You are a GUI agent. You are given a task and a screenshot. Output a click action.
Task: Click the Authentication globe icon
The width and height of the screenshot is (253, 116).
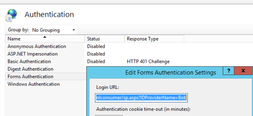[x=11, y=15]
